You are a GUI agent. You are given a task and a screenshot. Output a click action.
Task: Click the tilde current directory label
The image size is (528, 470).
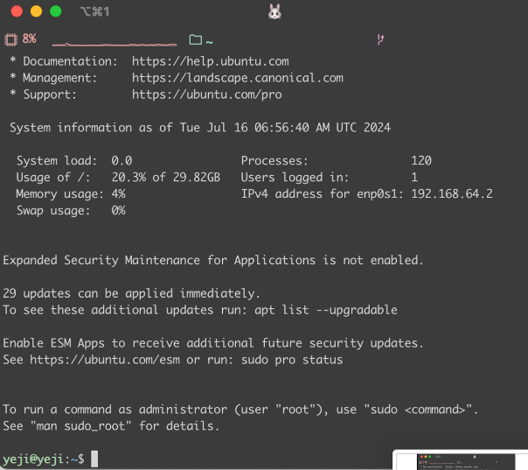coord(209,42)
